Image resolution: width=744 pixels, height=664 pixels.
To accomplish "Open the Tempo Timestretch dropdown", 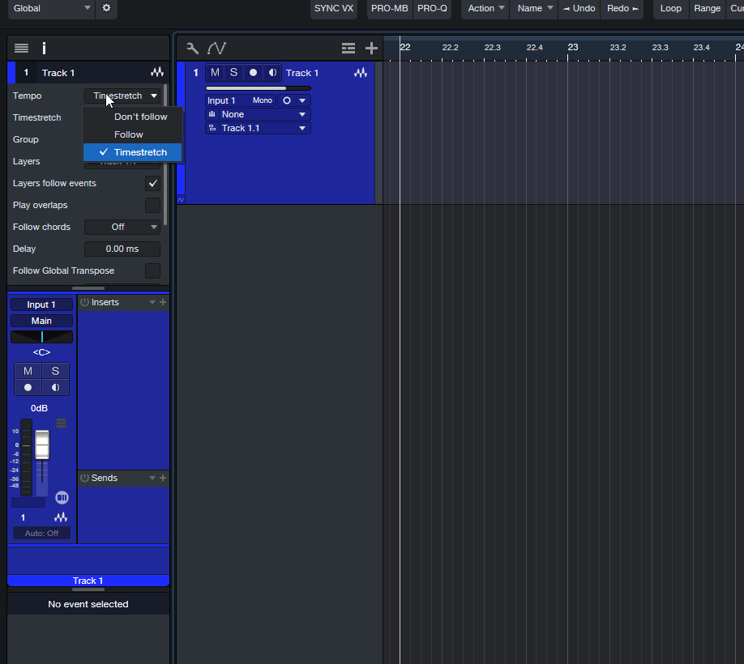I will (122, 96).
